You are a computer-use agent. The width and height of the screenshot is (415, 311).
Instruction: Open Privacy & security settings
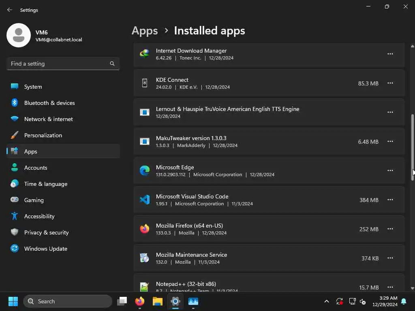46,232
